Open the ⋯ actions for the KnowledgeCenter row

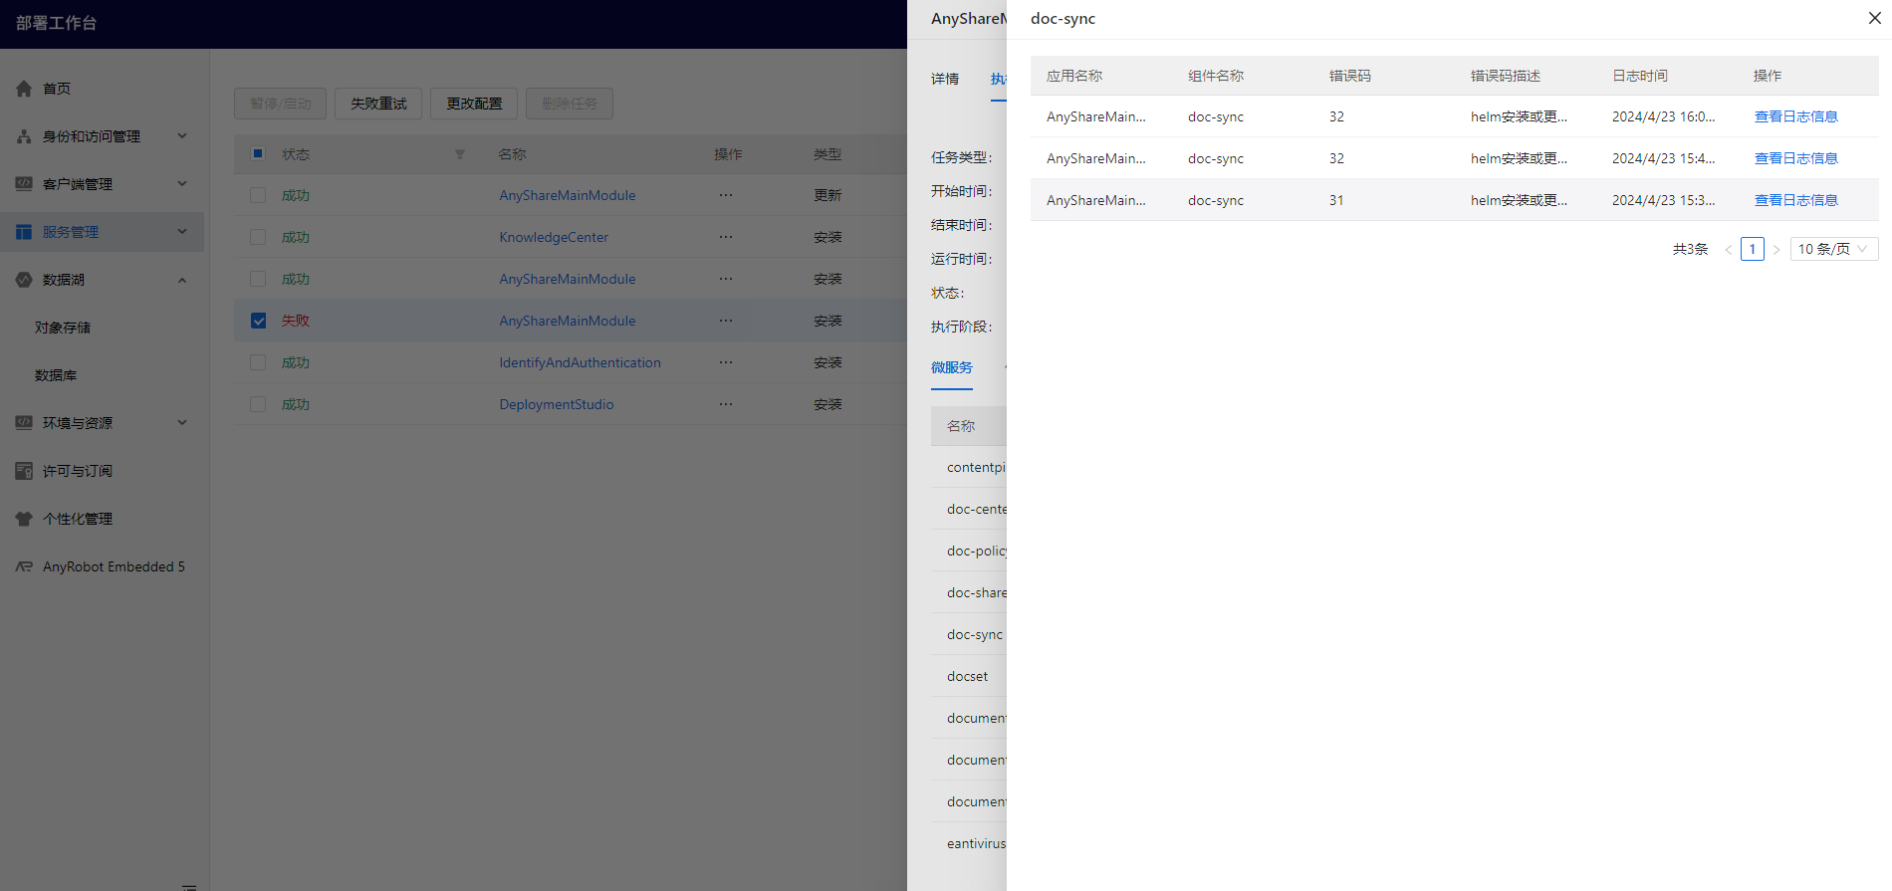click(x=726, y=237)
